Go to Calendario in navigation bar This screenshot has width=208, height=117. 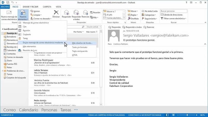tap(29, 110)
